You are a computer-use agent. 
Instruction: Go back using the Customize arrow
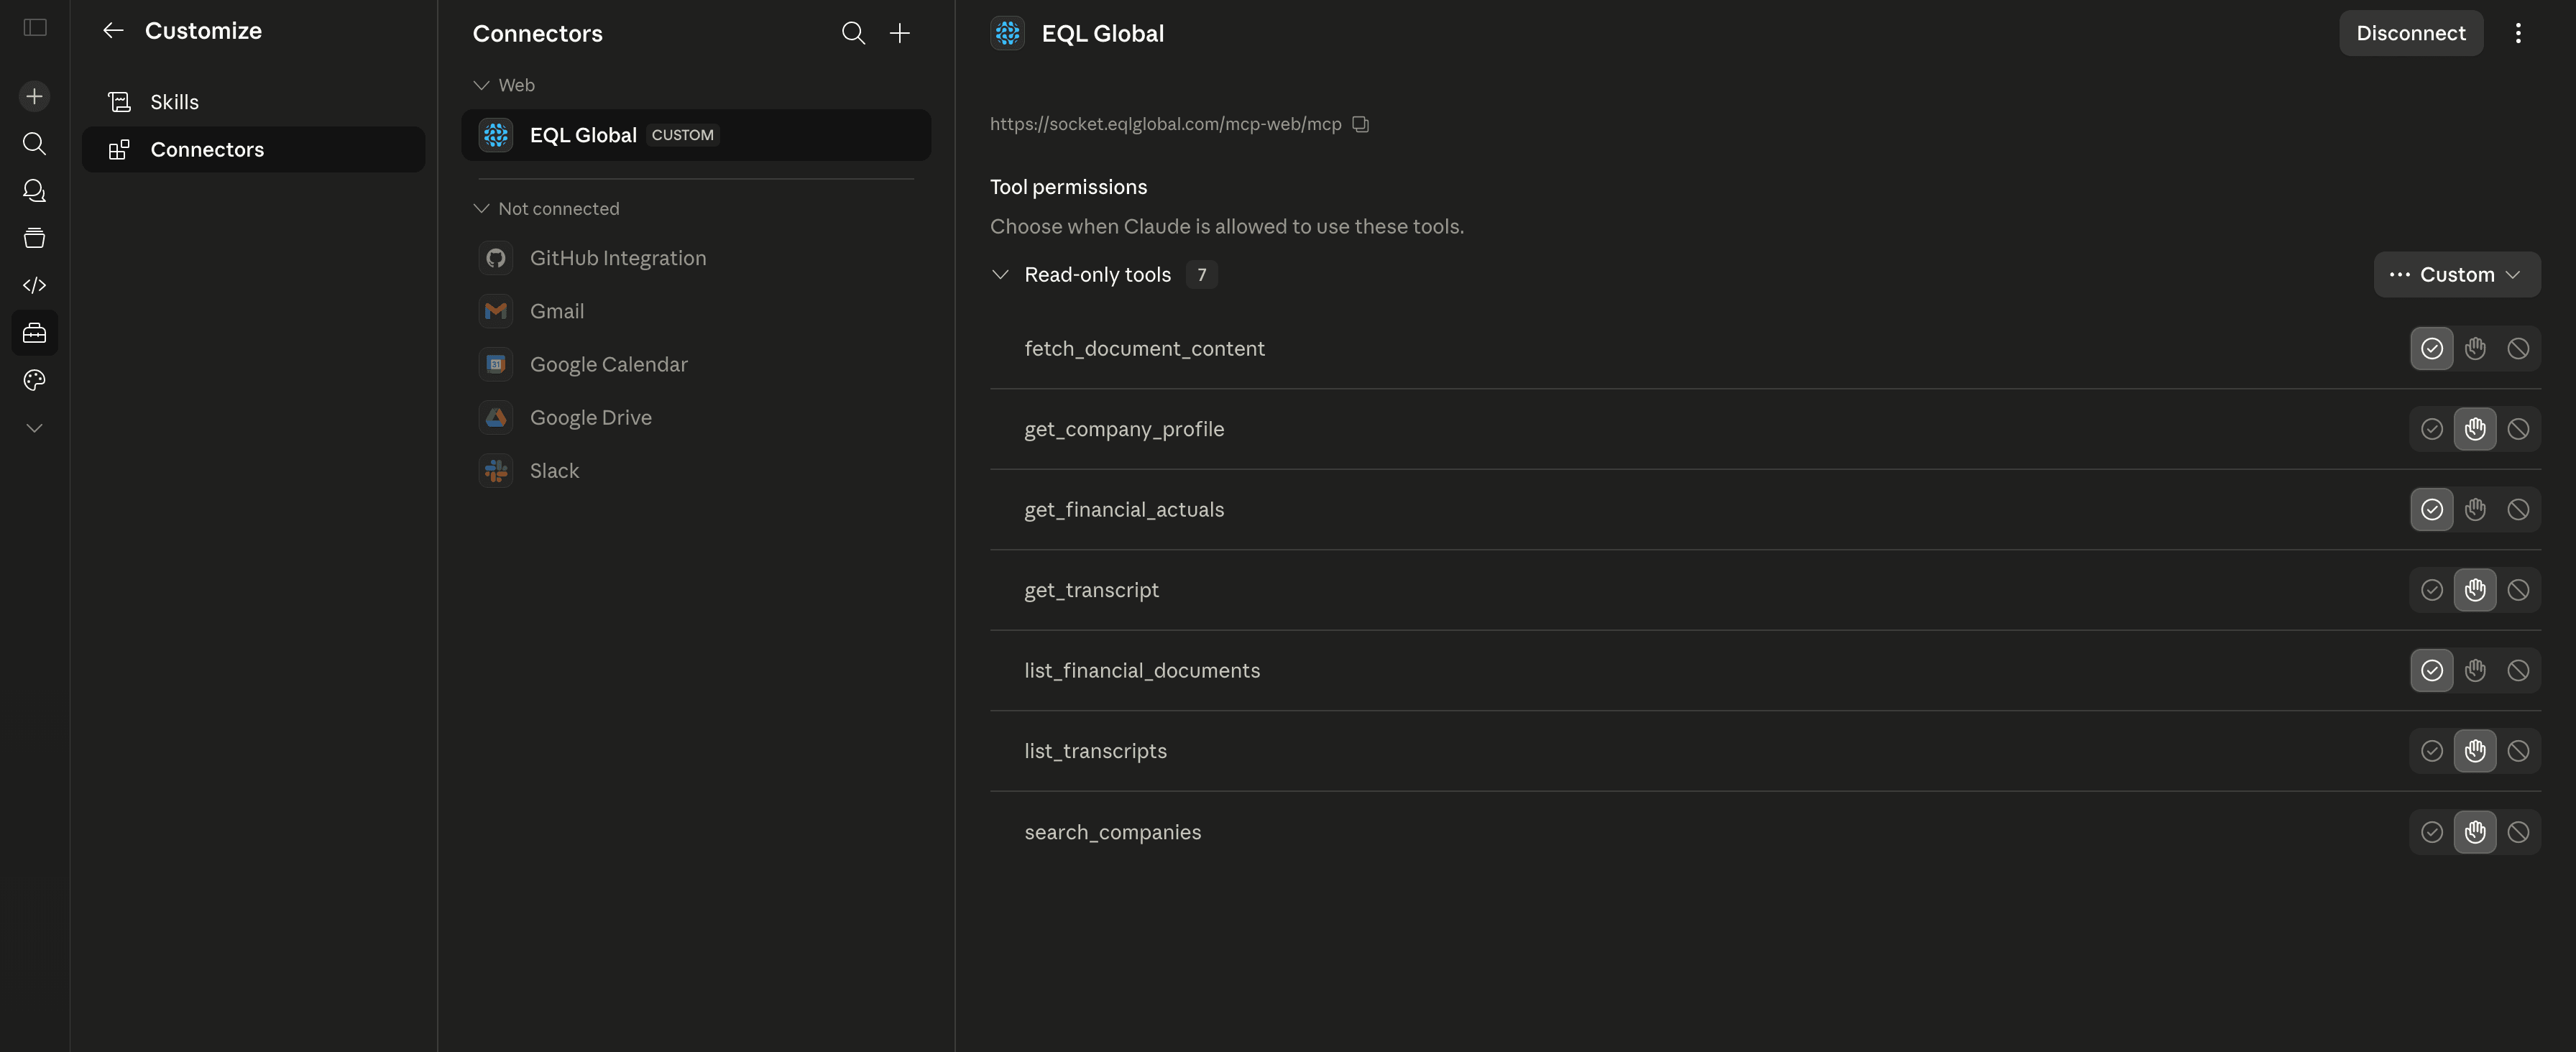coord(113,31)
